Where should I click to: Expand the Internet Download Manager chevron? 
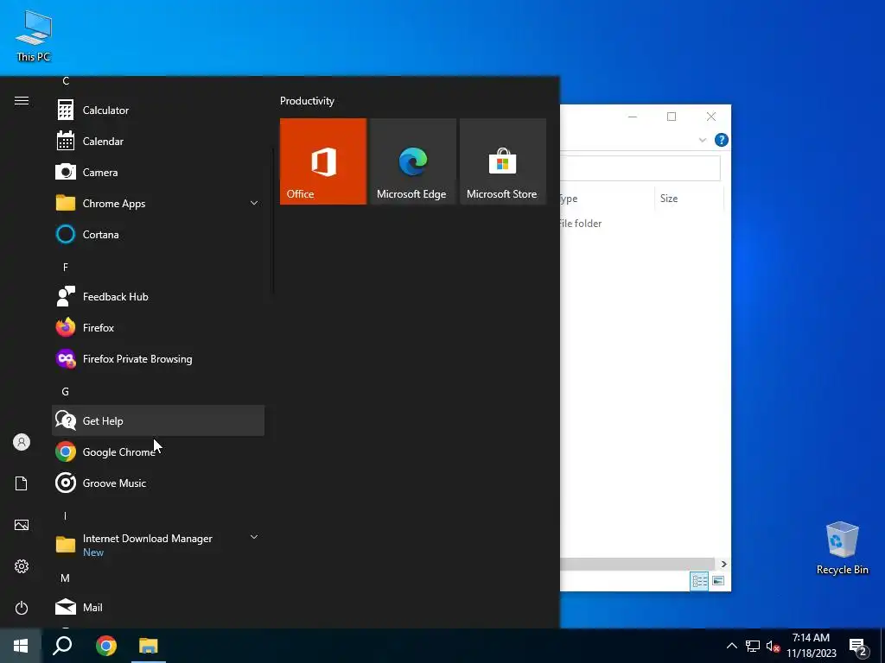click(254, 537)
